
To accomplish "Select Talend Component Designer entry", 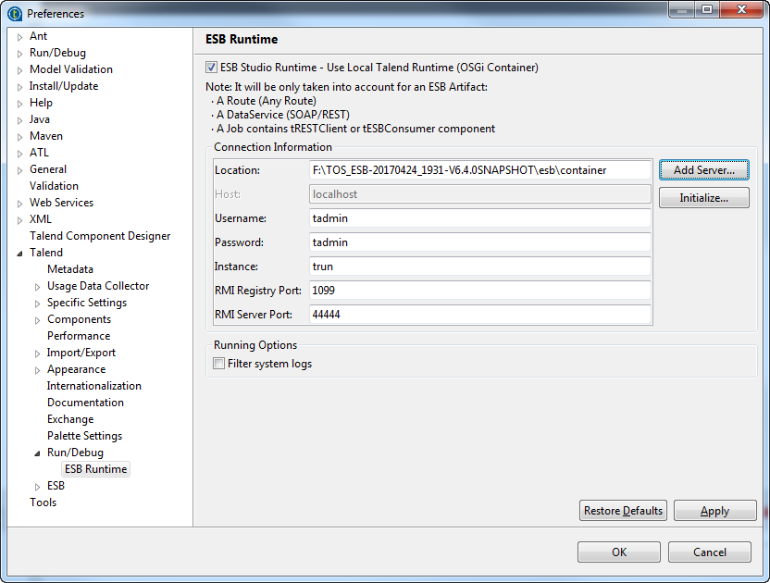I will coord(100,236).
